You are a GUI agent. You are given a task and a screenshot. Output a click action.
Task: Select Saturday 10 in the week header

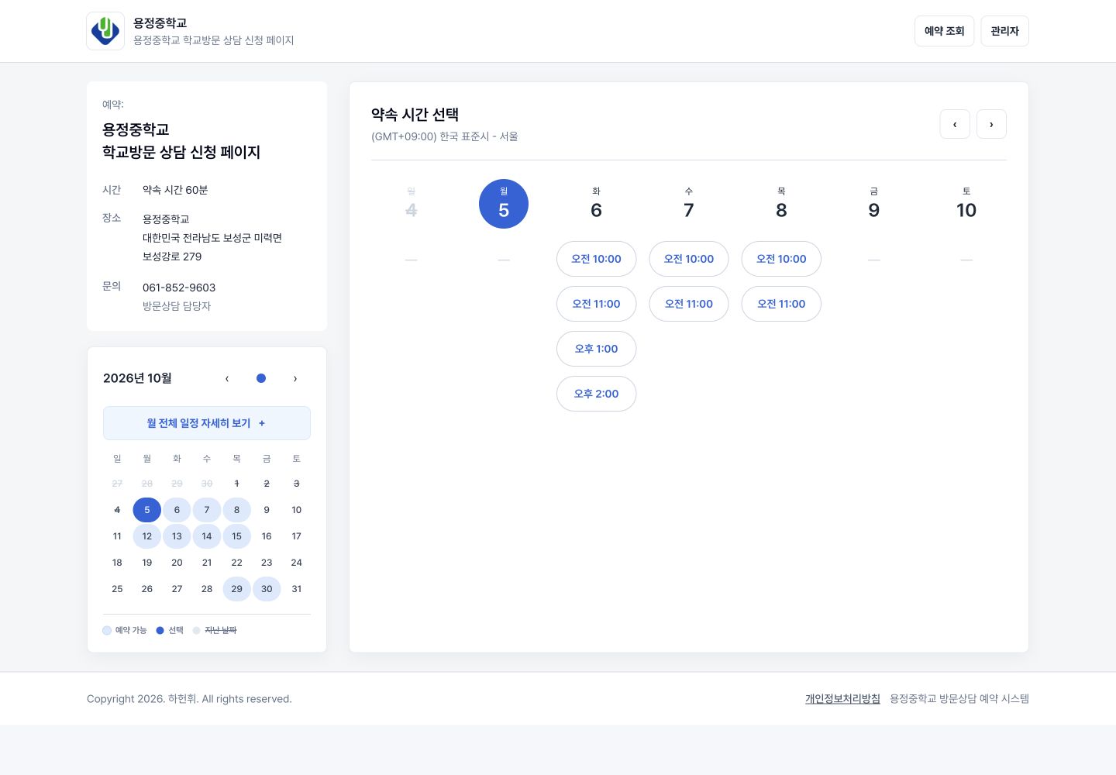[x=966, y=204]
